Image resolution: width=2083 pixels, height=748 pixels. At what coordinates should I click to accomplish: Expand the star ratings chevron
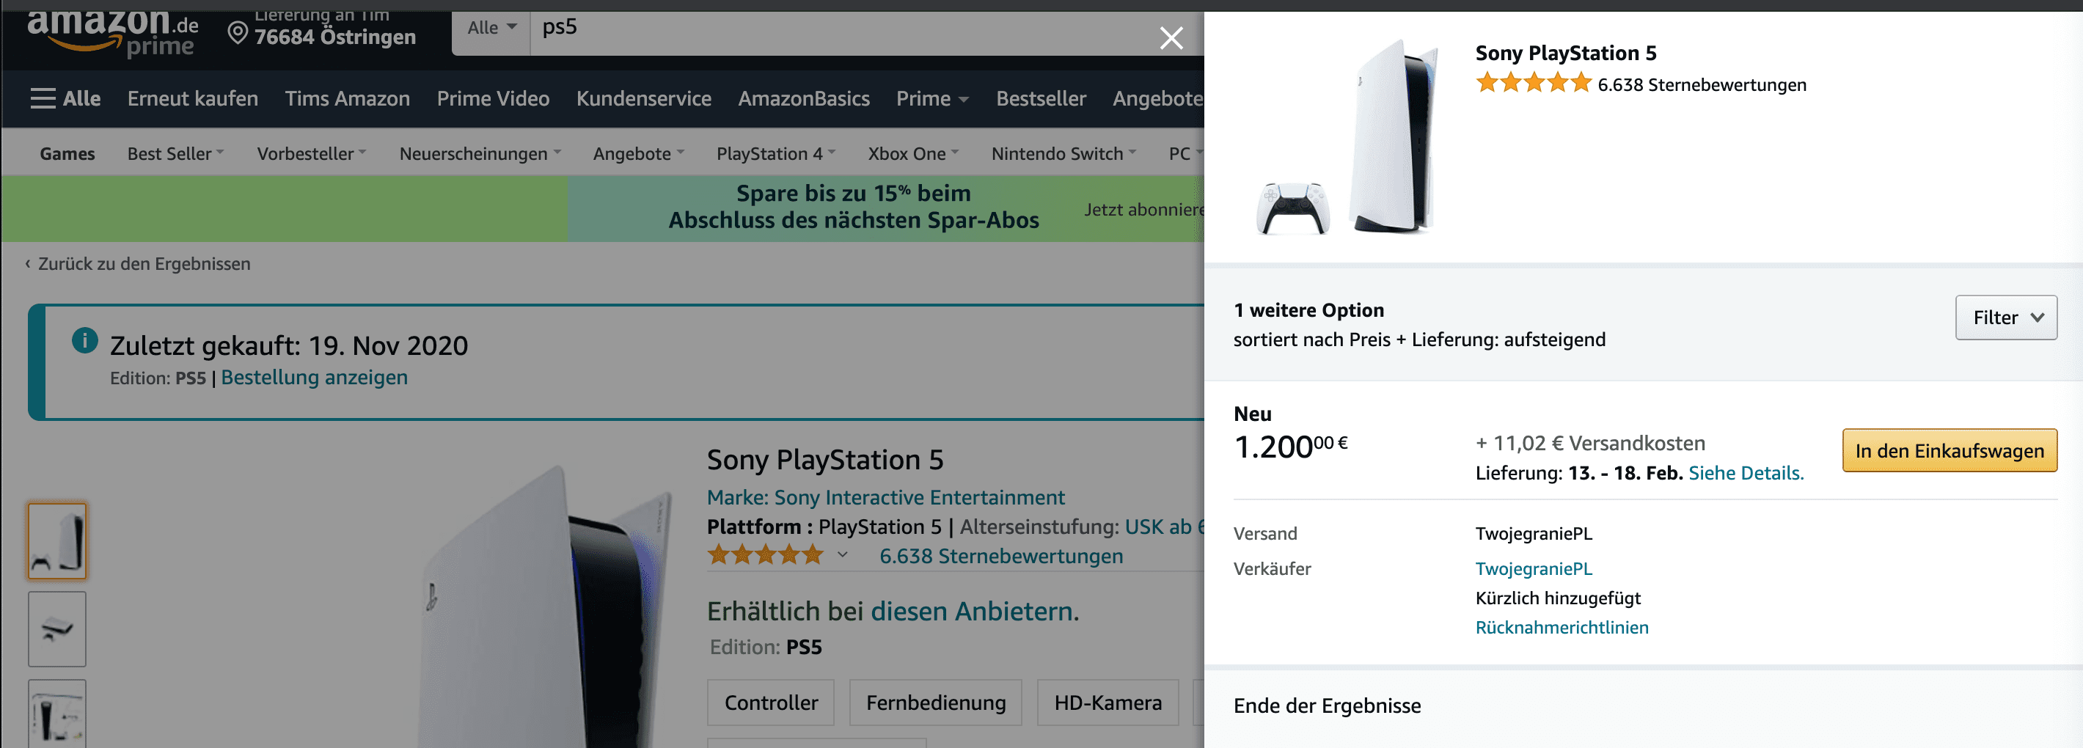click(842, 556)
